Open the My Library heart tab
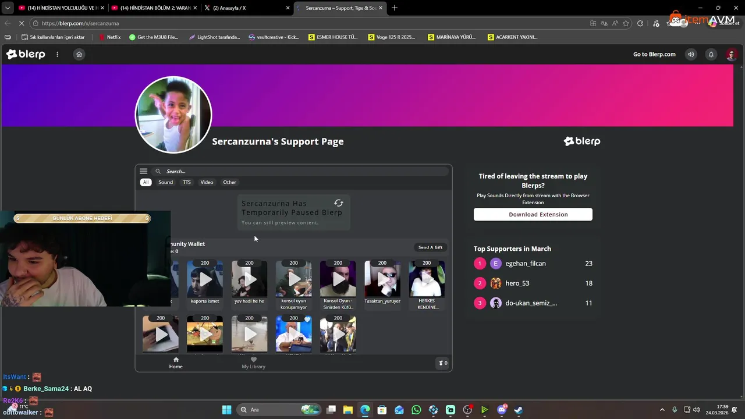Screen dimensions: 745x419 pyautogui.click(x=253, y=363)
